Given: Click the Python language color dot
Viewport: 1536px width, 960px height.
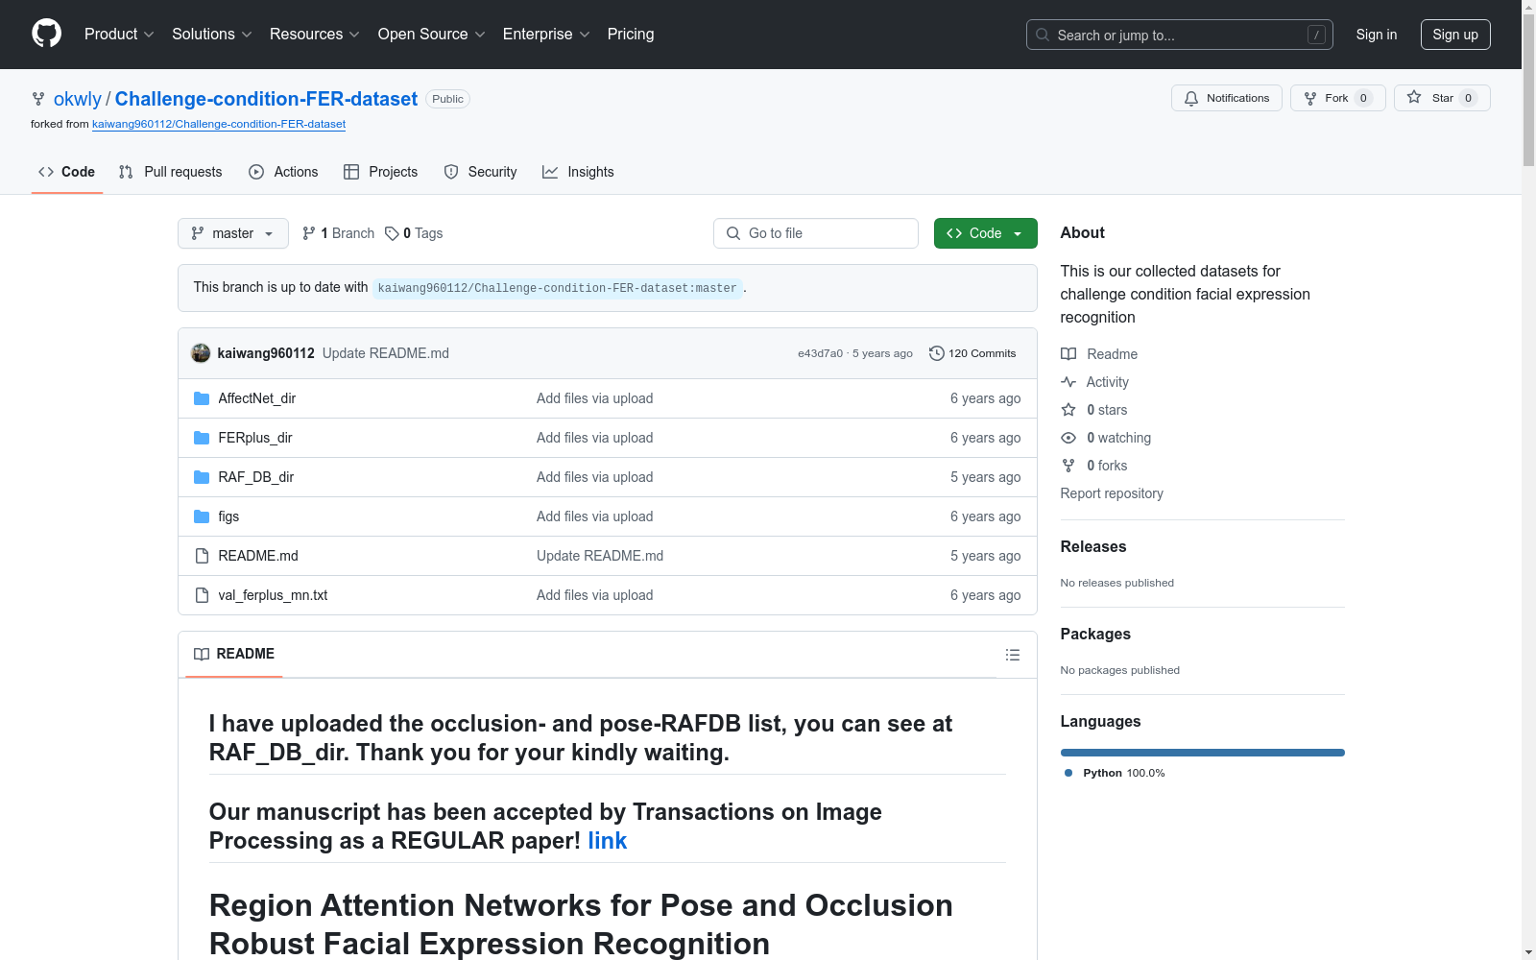Looking at the screenshot, I should [1068, 773].
